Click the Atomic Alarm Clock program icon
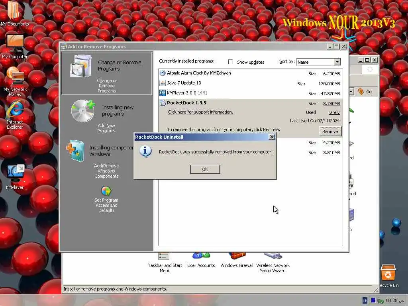The height and width of the screenshot is (306, 408). pos(163,73)
